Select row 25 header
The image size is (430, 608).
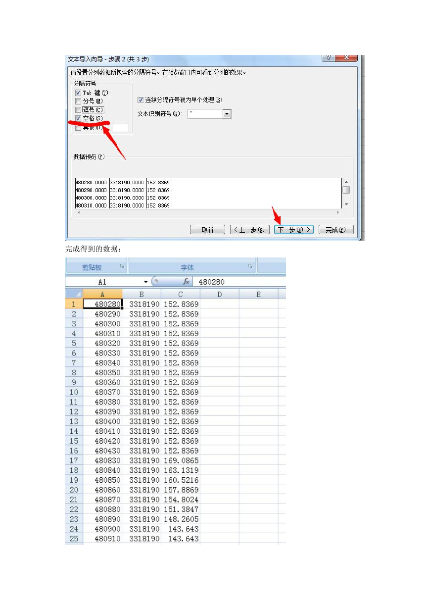[x=74, y=539]
